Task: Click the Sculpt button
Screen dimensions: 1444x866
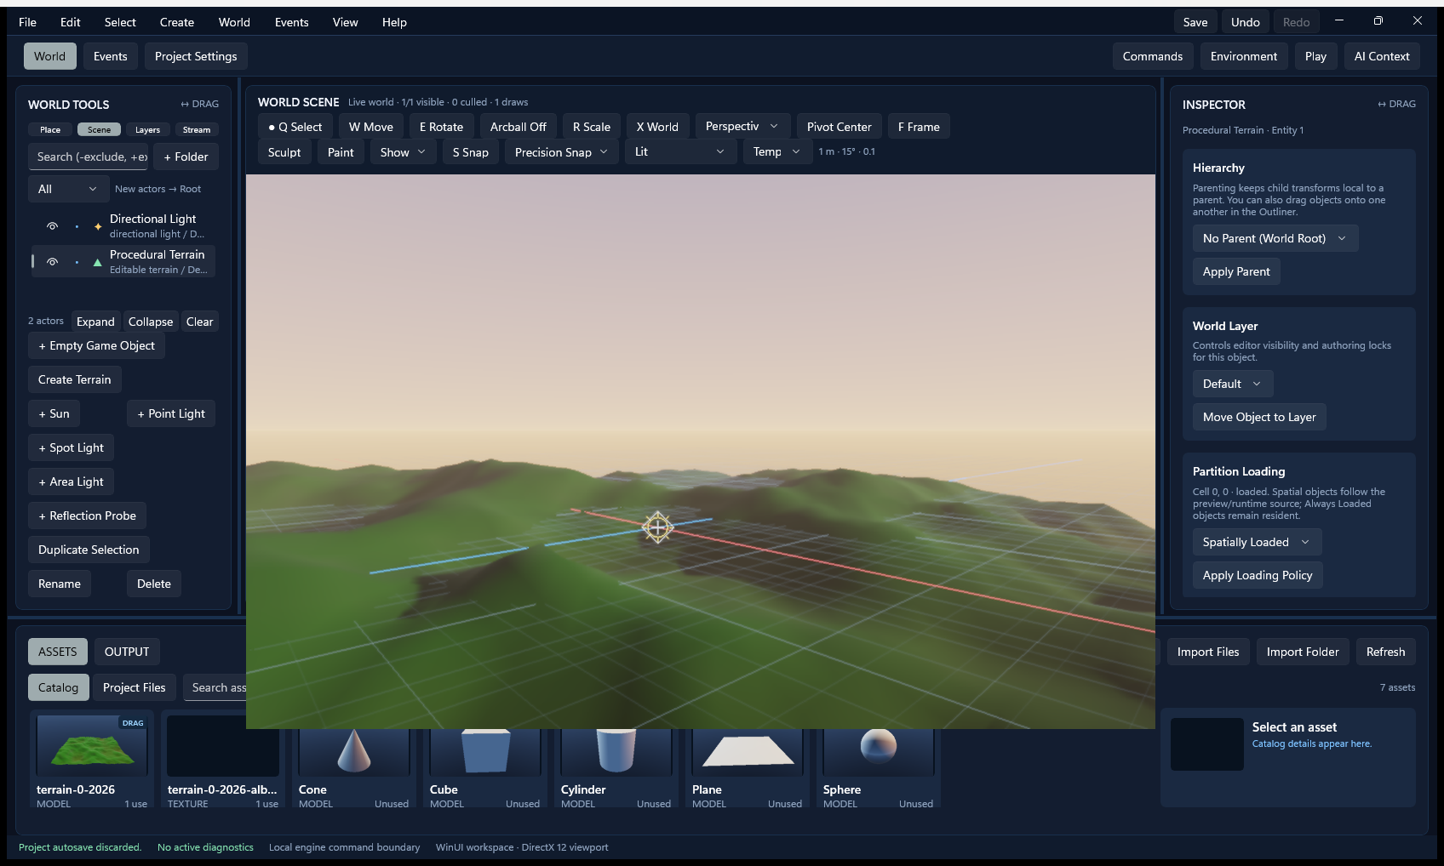Action: pyautogui.click(x=284, y=152)
